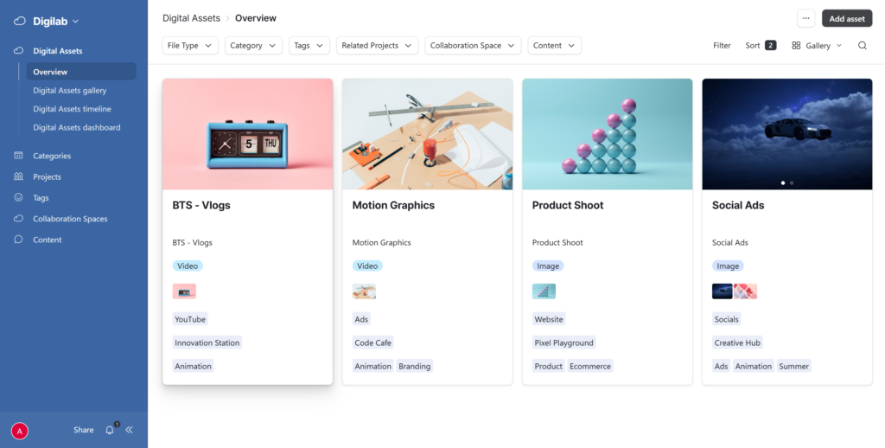Collapse sidebar with double chevron icon
Screen dimensions: 885x448
(130, 430)
